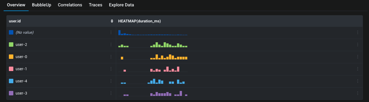
Task: Select the user-0 row label
Action: (x=21, y=57)
